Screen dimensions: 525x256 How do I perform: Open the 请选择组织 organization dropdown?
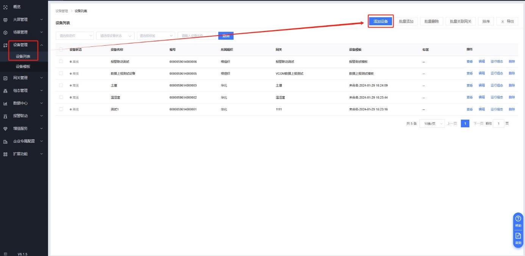pos(75,36)
